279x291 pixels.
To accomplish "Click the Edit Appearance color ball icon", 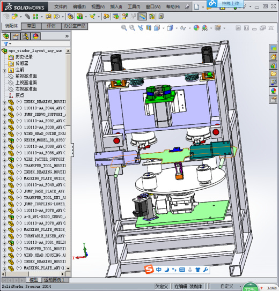I will [x=196, y=28].
